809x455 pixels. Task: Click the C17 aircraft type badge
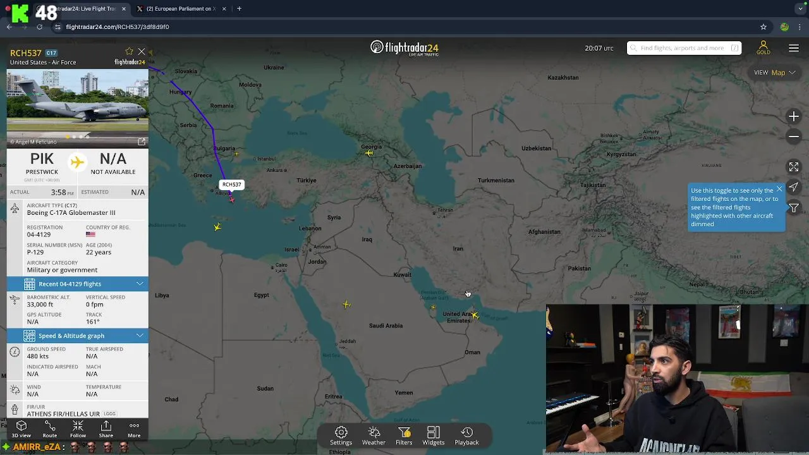[51, 53]
